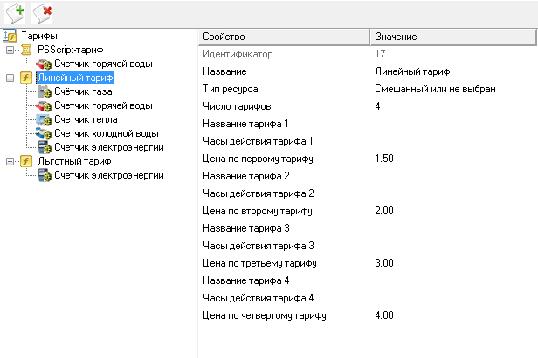Select Счетчик электроэнергии under Линейный тариф
This screenshot has height=358, width=538.
[109, 147]
